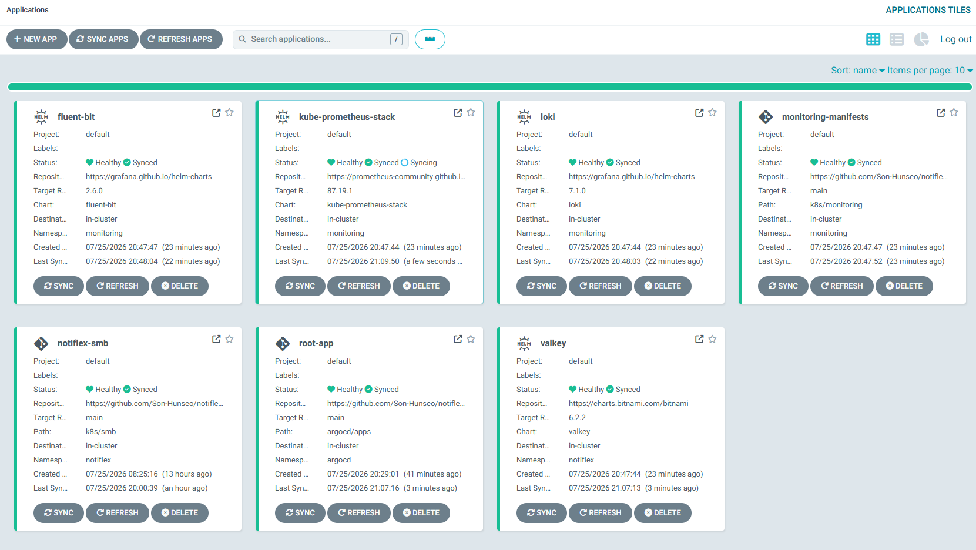976x550 pixels.
Task: Switch to list view
Action: [x=897, y=39]
